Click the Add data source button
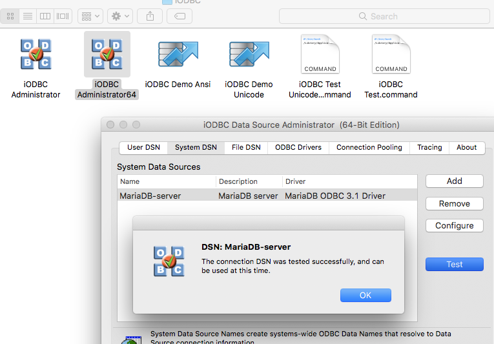The image size is (494, 344). coord(455,181)
